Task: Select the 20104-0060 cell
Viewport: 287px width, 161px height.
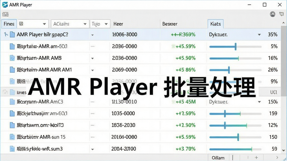Action: (x=124, y=137)
